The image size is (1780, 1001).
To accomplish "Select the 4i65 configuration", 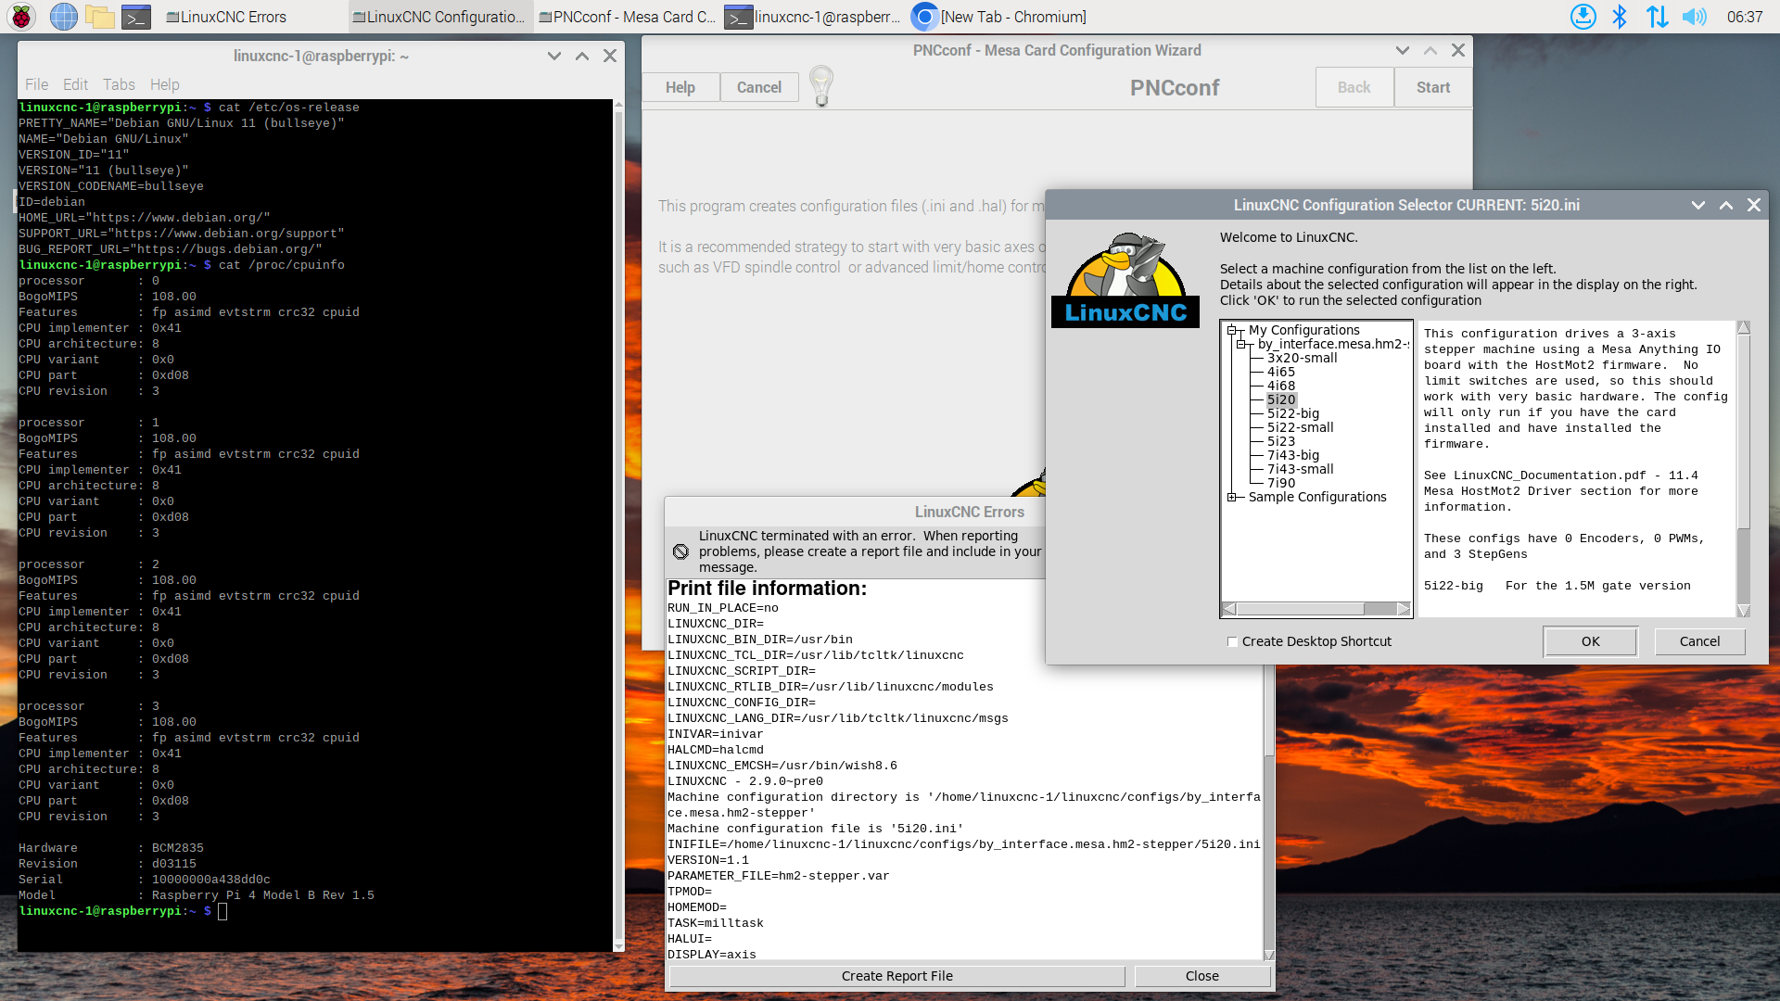I will click(1281, 372).
